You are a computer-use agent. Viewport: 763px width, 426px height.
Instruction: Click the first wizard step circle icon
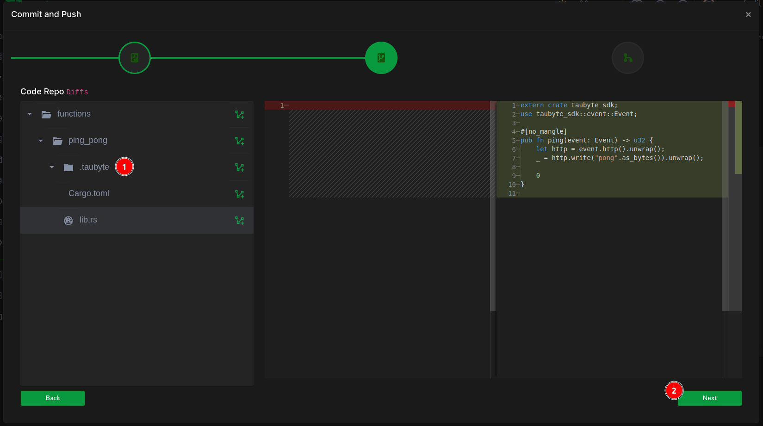[135, 58]
